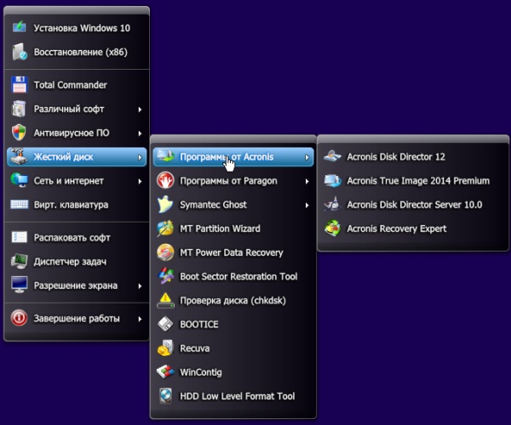
Task: Click the Acronis Disk Director Server icon
Action: click(x=332, y=204)
